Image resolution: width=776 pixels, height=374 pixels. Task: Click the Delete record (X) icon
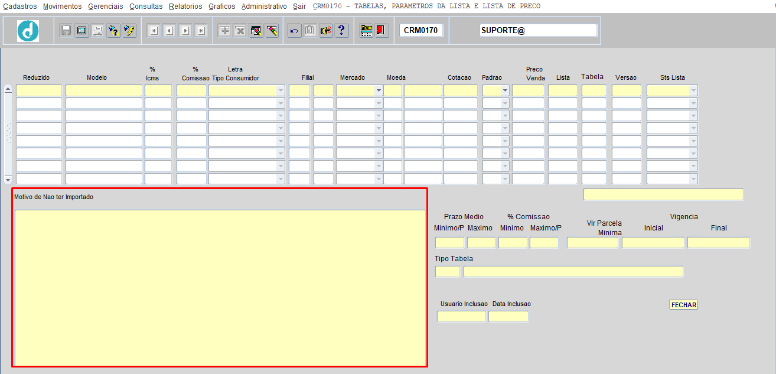pyautogui.click(x=240, y=31)
